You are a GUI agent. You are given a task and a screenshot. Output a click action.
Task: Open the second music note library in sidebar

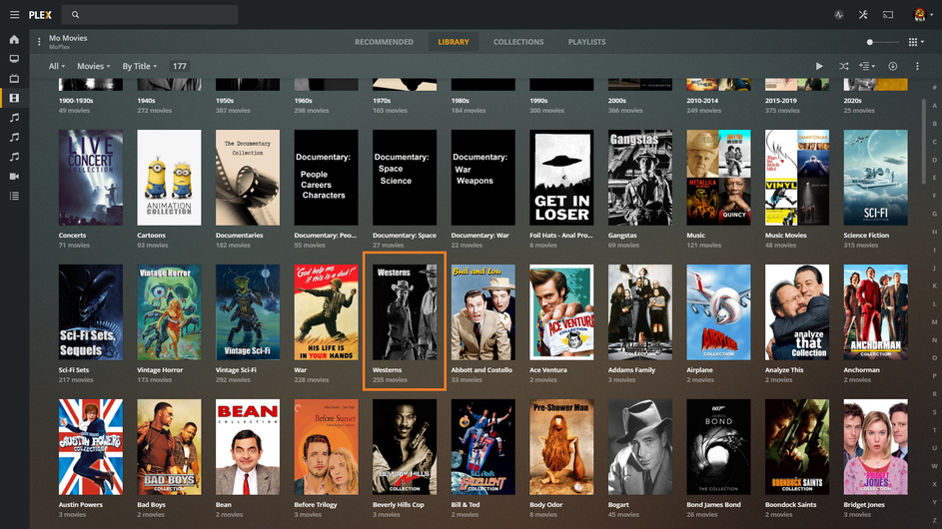coord(14,137)
